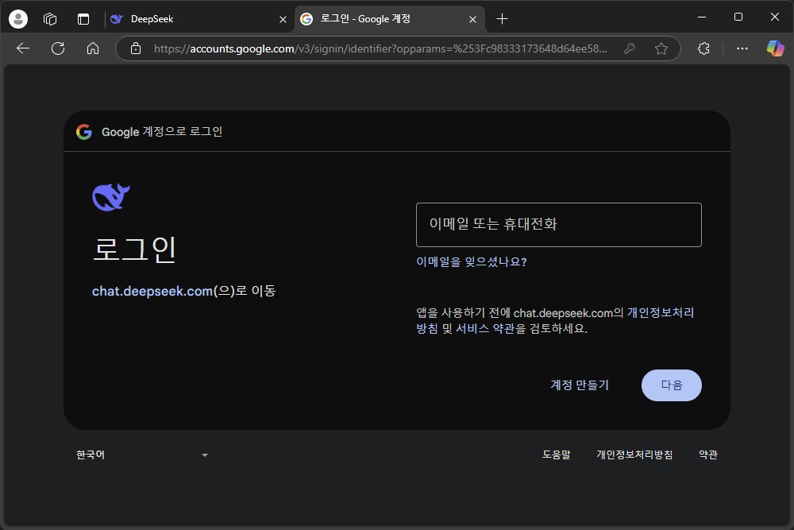This screenshot has width=794, height=530.
Task: Open browser settings and more menu
Action: tap(742, 48)
